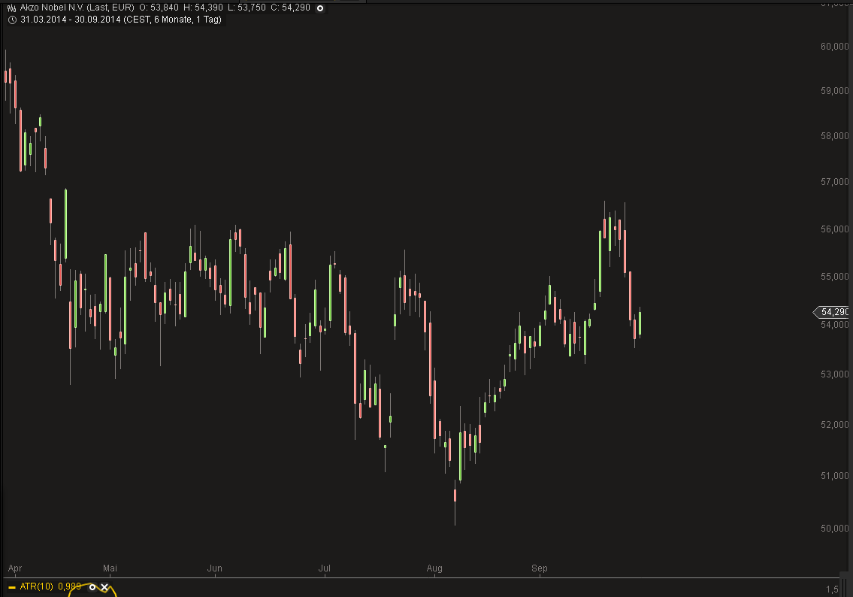Click the 60,000 price axis label

click(834, 47)
